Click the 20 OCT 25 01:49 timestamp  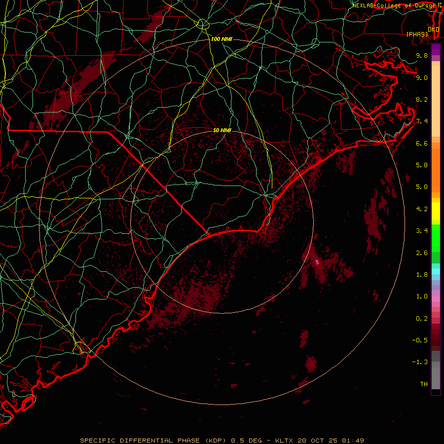331,441
